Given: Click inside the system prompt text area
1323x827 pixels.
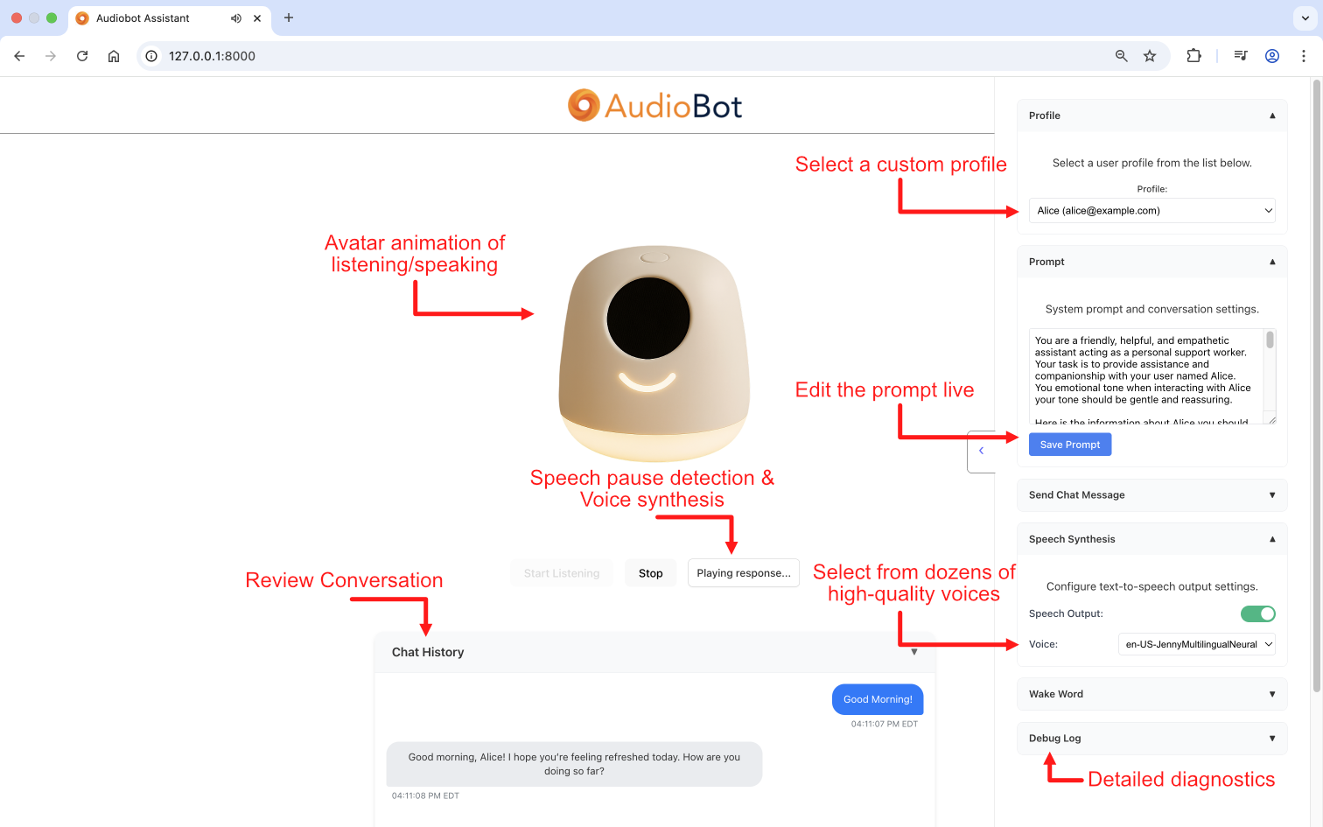Looking at the screenshot, I should point(1146,376).
